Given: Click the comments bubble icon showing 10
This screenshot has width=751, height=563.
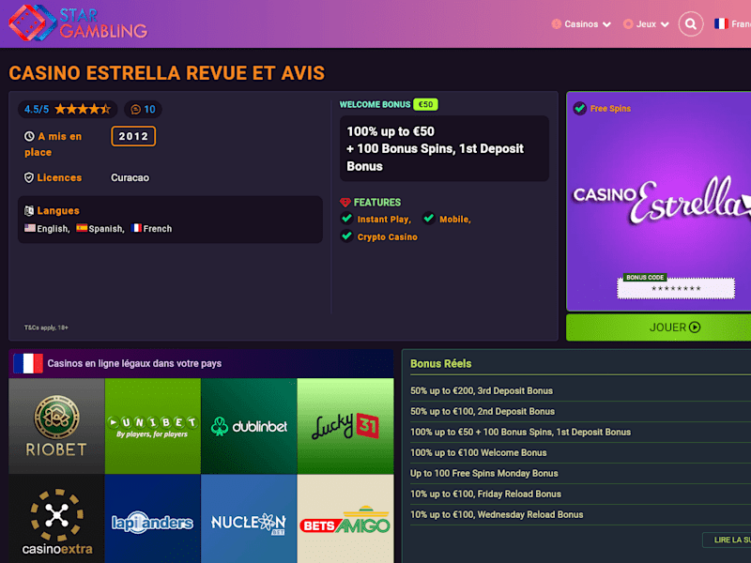Looking at the screenshot, I should click(x=136, y=110).
